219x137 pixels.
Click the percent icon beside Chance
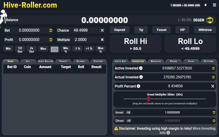pyautogui.click(x=102, y=30)
